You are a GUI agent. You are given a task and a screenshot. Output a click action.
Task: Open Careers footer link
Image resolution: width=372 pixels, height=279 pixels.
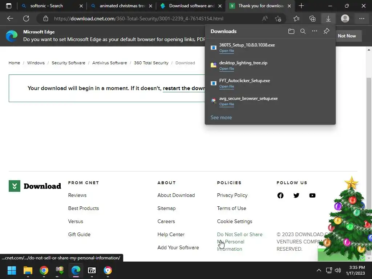(x=166, y=221)
